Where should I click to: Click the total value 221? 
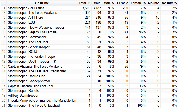click(x=88, y=22)
